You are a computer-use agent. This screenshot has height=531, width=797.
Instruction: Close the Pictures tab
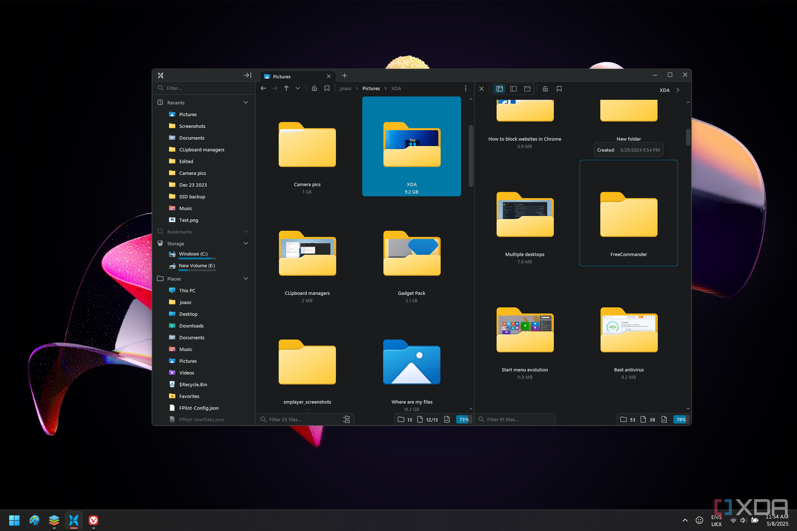pyautogui.click(x=329, y=77)
